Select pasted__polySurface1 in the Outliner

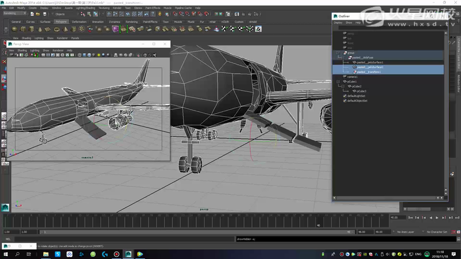[x=369, y=62]
